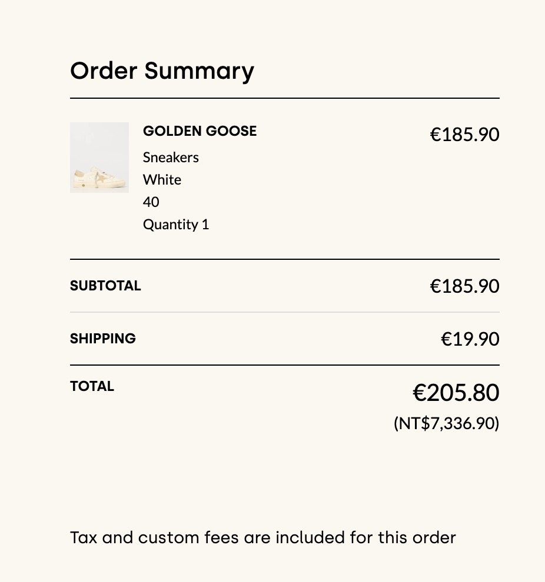The height and width of the screenshot is (582, 545).
Task: Click the converted NT$7,336.90 amount
Action: coord(446,423)
